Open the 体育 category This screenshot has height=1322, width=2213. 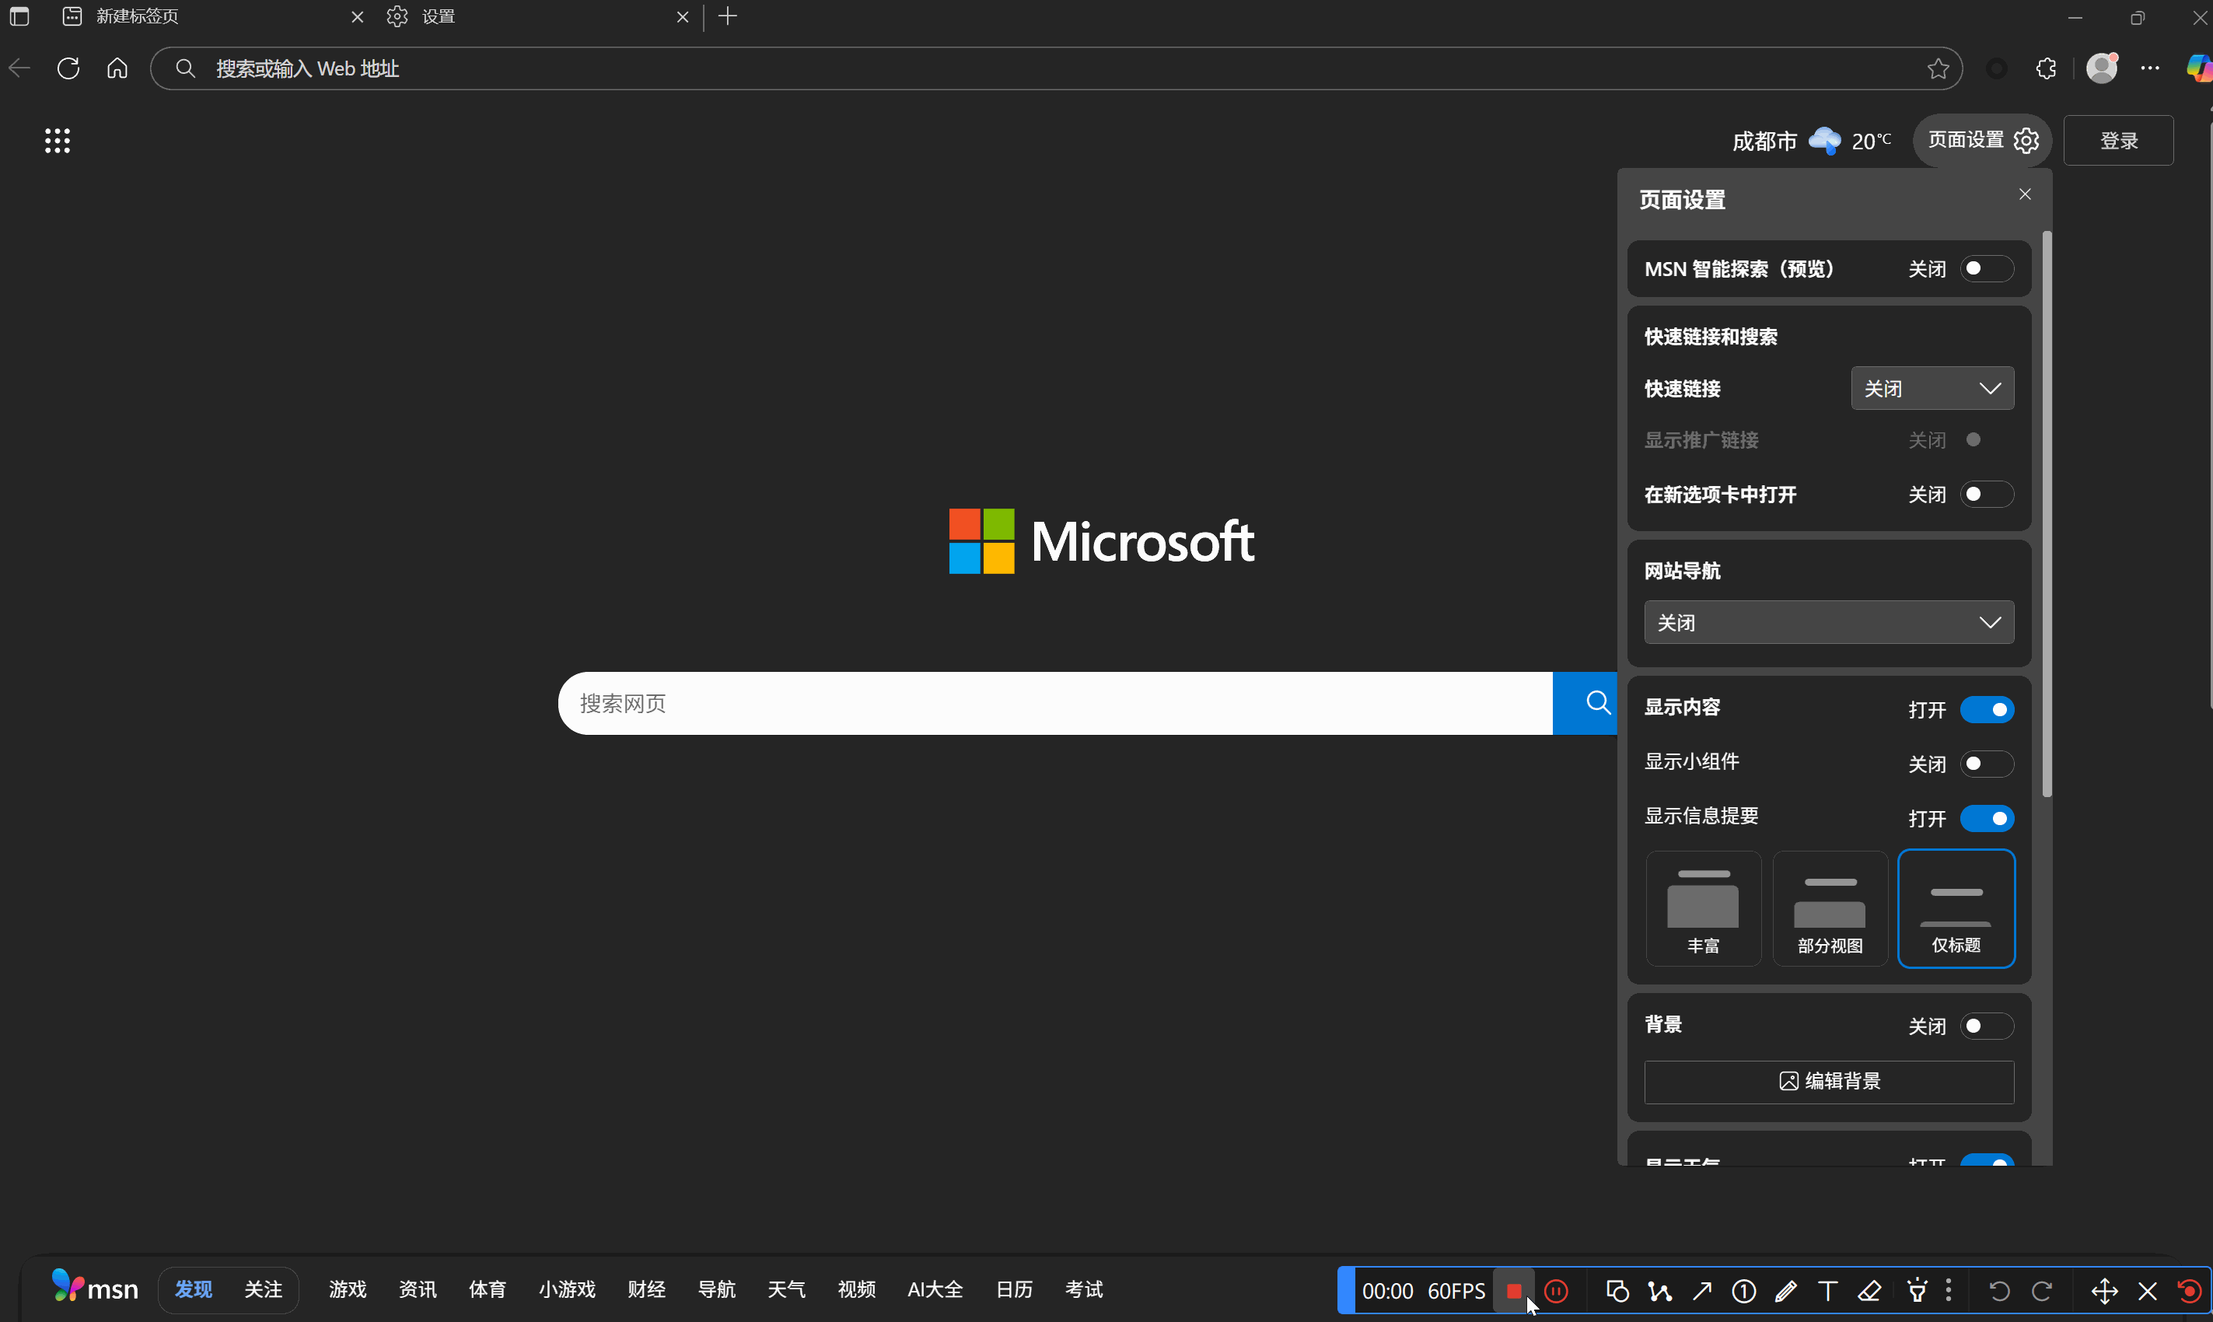pos(487,1289)
